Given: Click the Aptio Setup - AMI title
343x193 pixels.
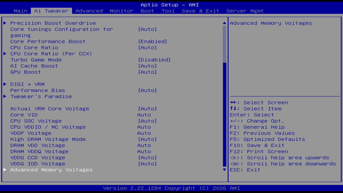Looking at the screenshot, I should 170,5.
